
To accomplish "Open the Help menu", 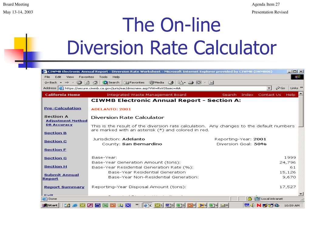I will tap(116, 77).
